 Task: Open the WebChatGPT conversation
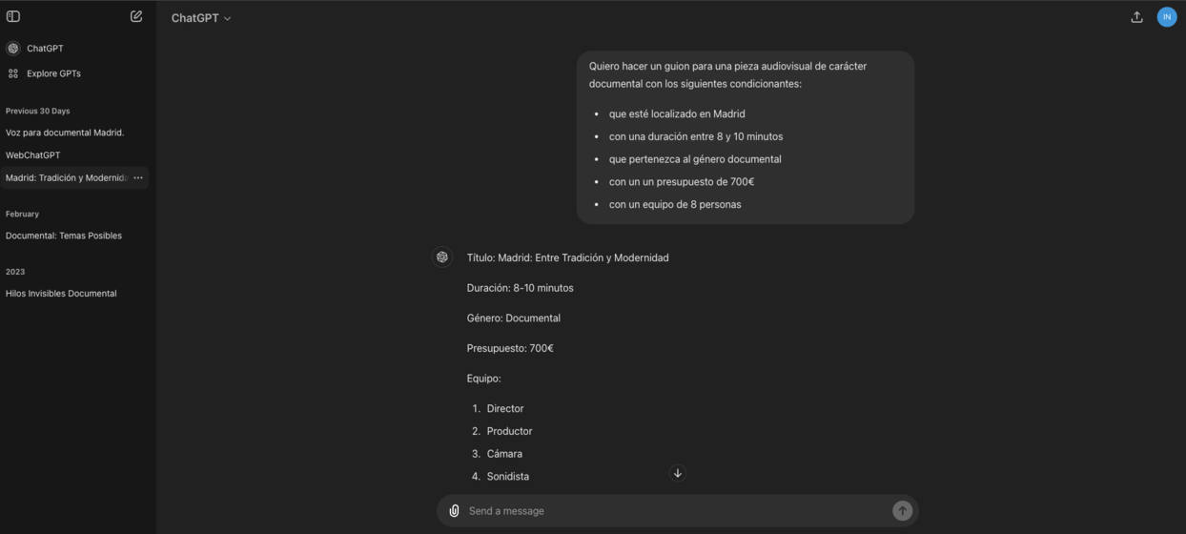click(x=32, y=155)
